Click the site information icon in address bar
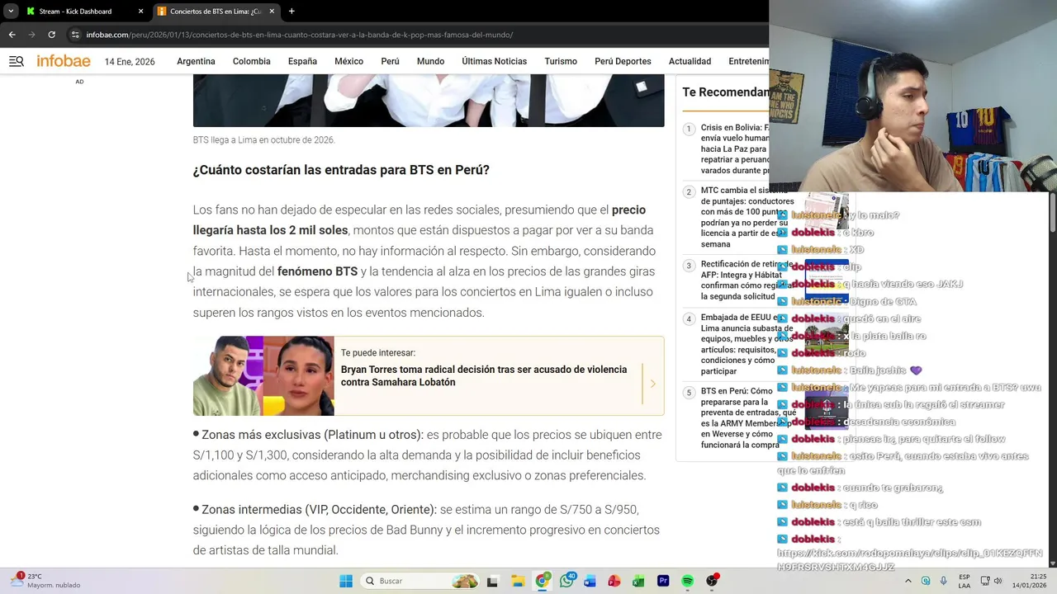1057x594 pixels. click(x=75, y=35)
